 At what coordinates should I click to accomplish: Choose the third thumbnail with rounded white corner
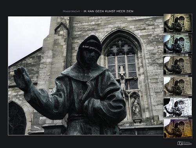(x=178, y=66)
